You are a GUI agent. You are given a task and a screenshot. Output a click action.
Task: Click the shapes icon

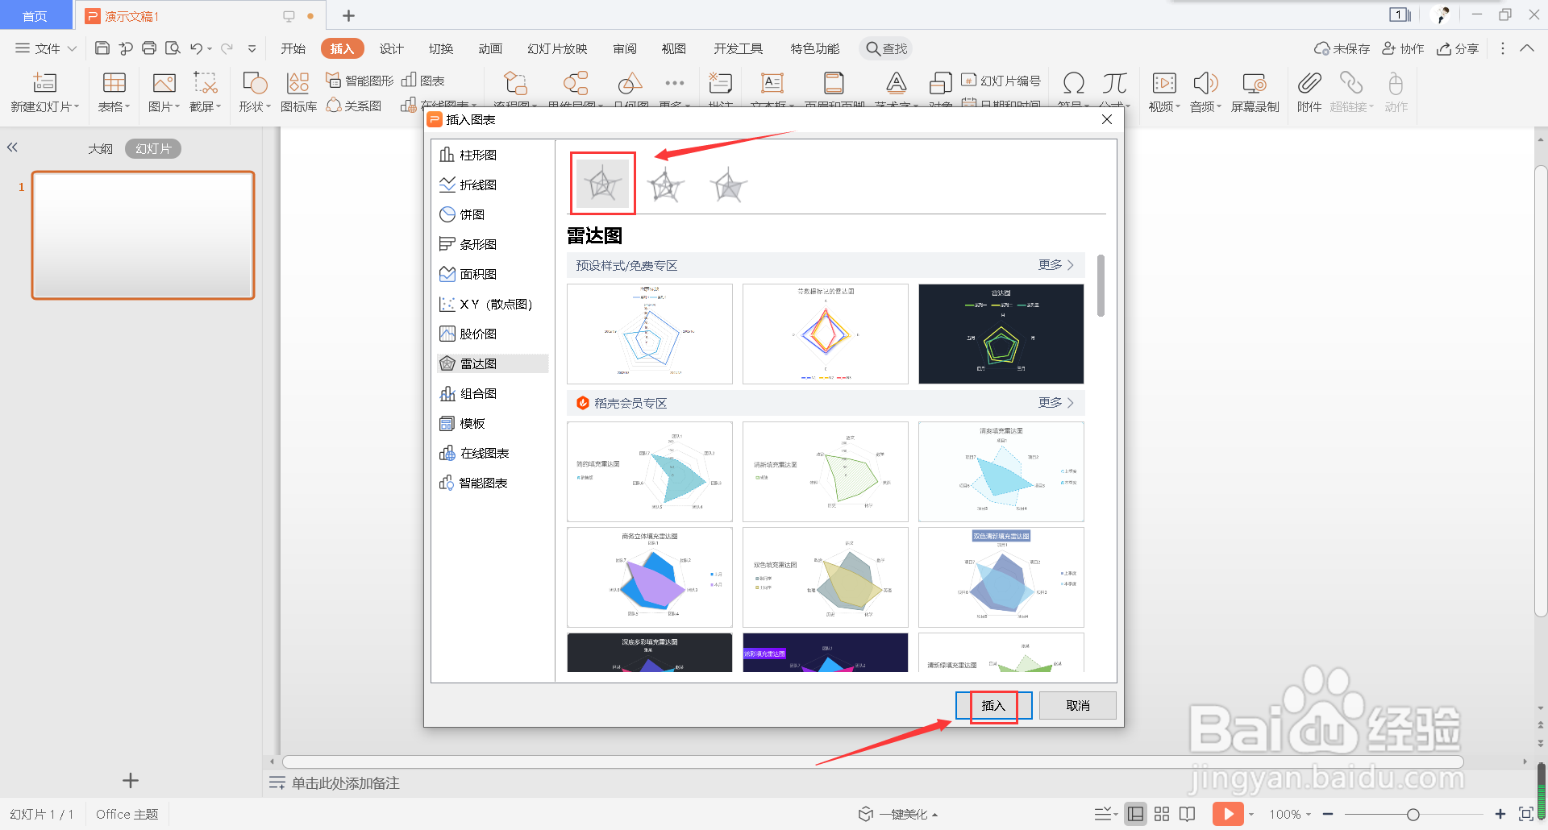[x=255, y=83]
